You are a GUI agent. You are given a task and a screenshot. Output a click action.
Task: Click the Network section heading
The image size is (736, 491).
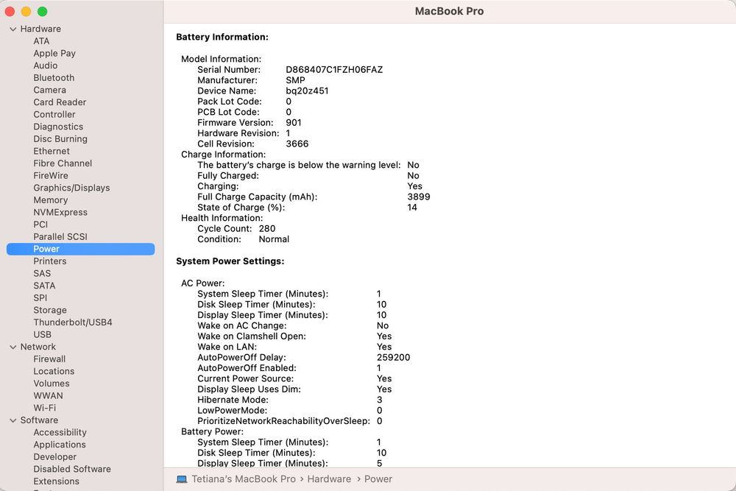[38, 347]
